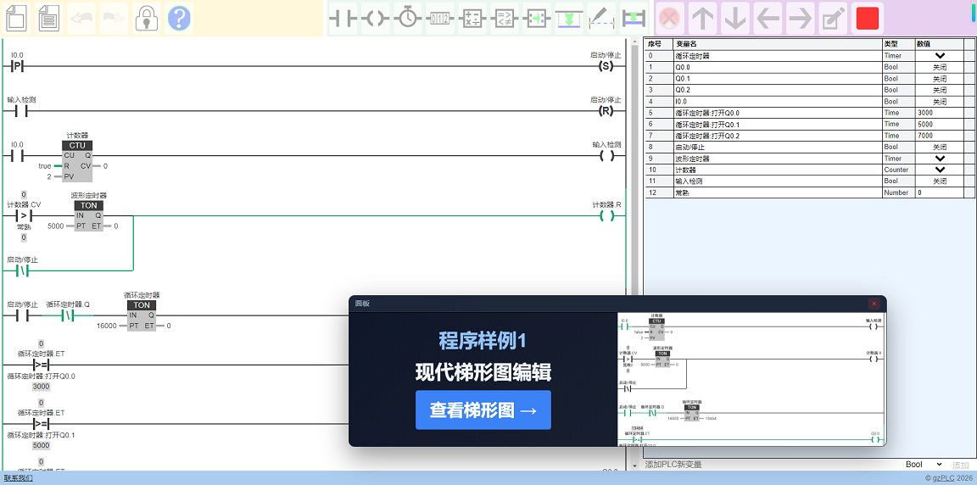Select the comparison block tool
Screen dimensions: 977x485
[505, 19]
